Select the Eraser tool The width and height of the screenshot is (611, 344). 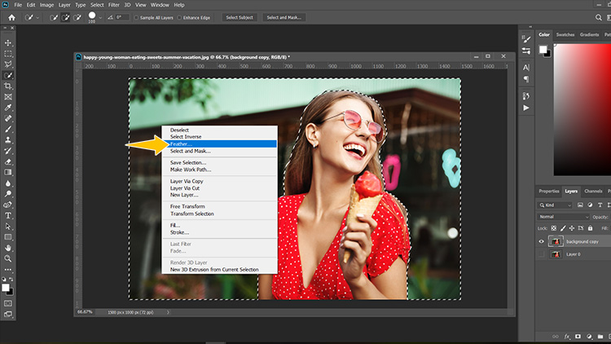(8, 161)
